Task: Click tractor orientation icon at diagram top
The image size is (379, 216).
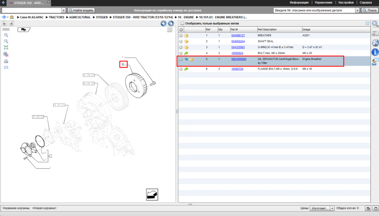Action: [x=24, y=30]
